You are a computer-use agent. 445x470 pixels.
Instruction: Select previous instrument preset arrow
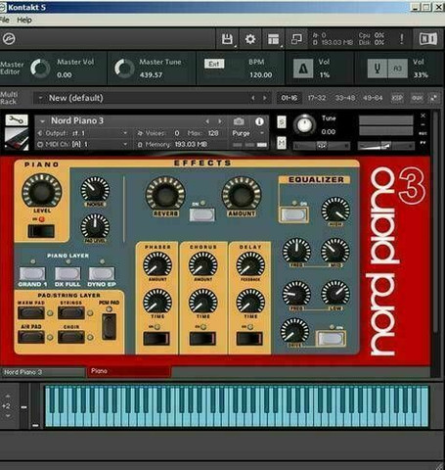coord(207,121)
